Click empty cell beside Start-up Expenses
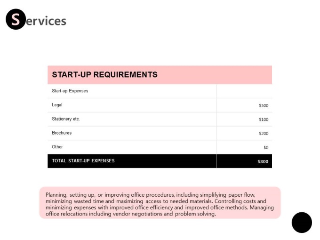 [244, 91]
